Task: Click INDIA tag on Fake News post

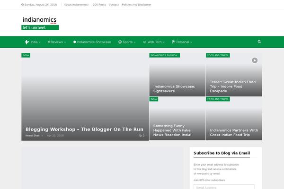Action: (154, 99)
